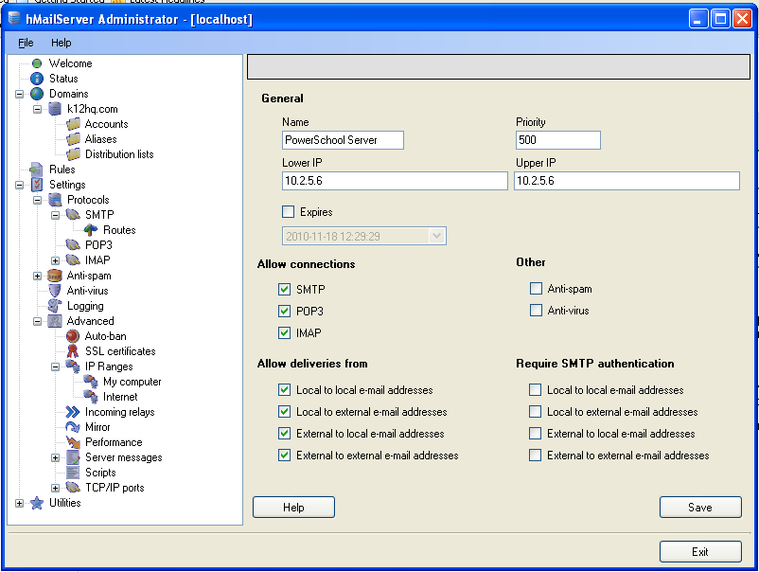Open the expiry date dropdown
This screenshot has width=759, height=572.
[436, 236]
